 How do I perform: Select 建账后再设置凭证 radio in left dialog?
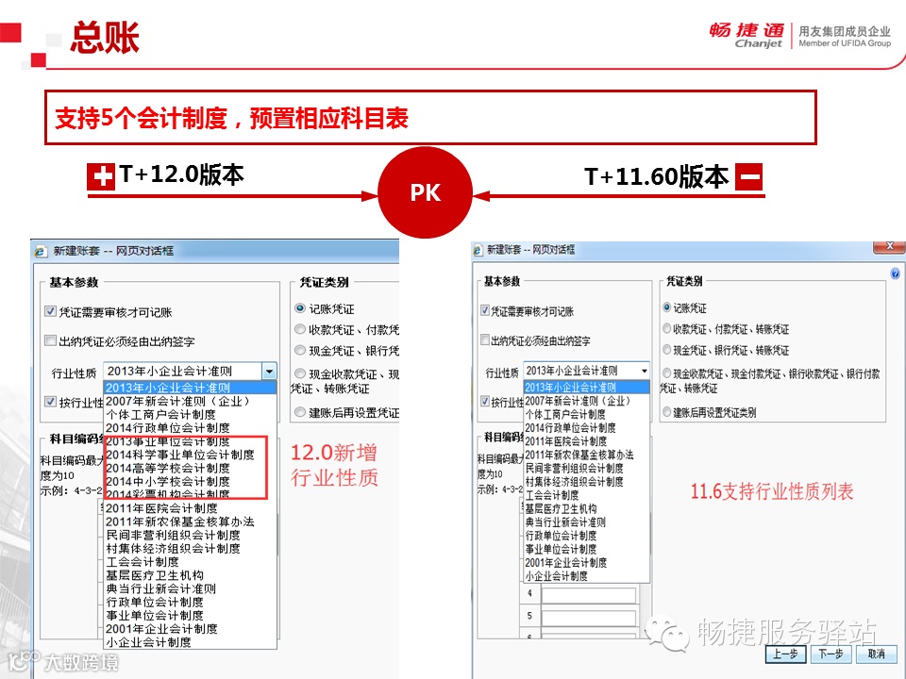tap(300, 412)
